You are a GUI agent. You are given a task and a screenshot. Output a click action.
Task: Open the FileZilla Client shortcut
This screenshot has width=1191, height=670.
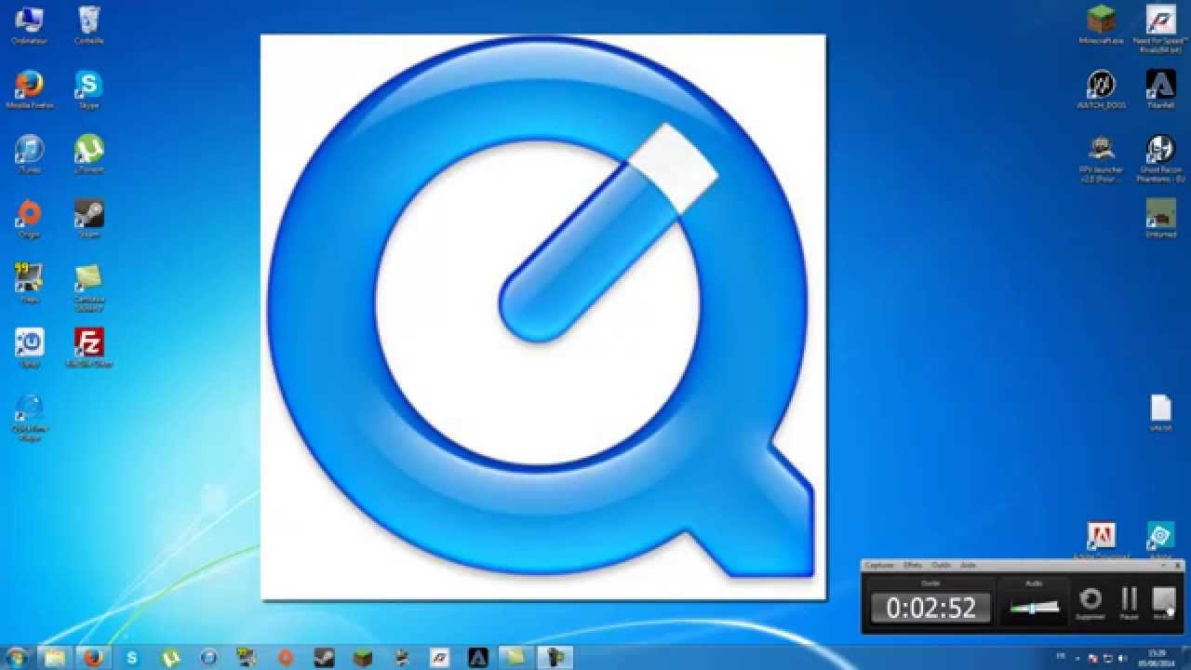coord(89,347)
